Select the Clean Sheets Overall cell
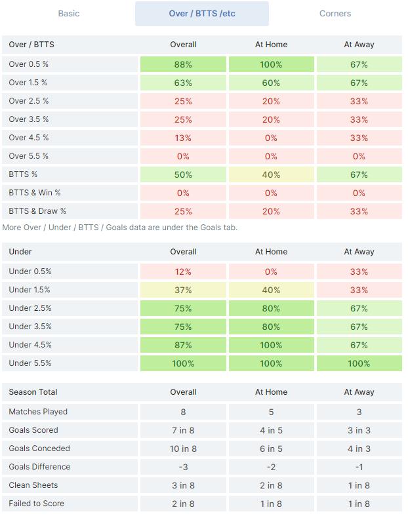This screenshot has height=518, width=408. (x=183, y=486)
